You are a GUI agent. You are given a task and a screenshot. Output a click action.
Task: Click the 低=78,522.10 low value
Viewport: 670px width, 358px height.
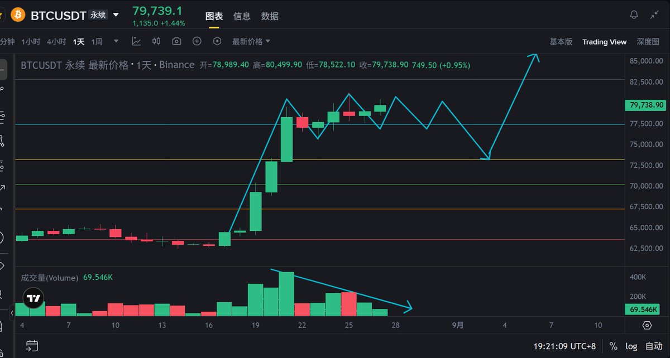click(x=331, y=65)
